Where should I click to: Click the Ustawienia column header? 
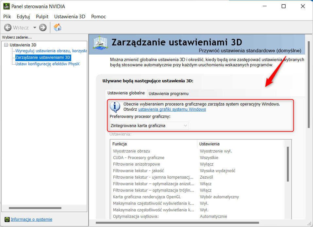pyautogui.click(x=240, y=144)
